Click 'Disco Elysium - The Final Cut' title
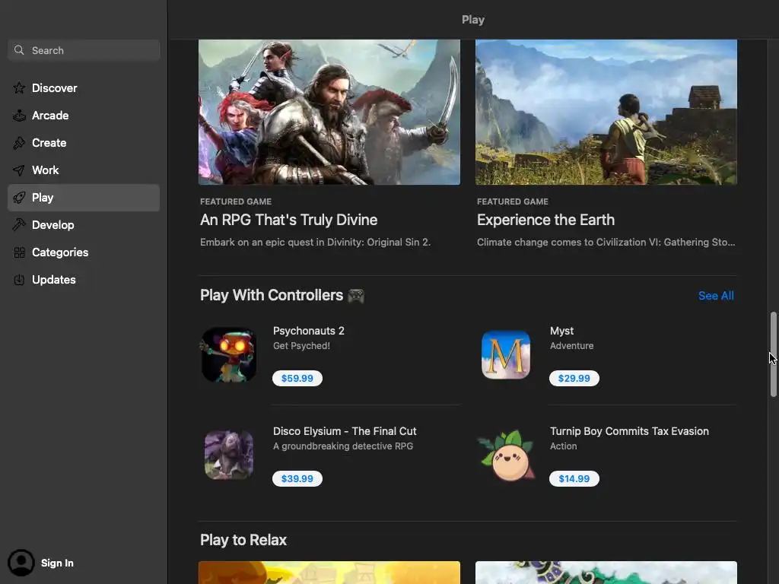This screenshot has width=779, height=584. pos(345,431)
